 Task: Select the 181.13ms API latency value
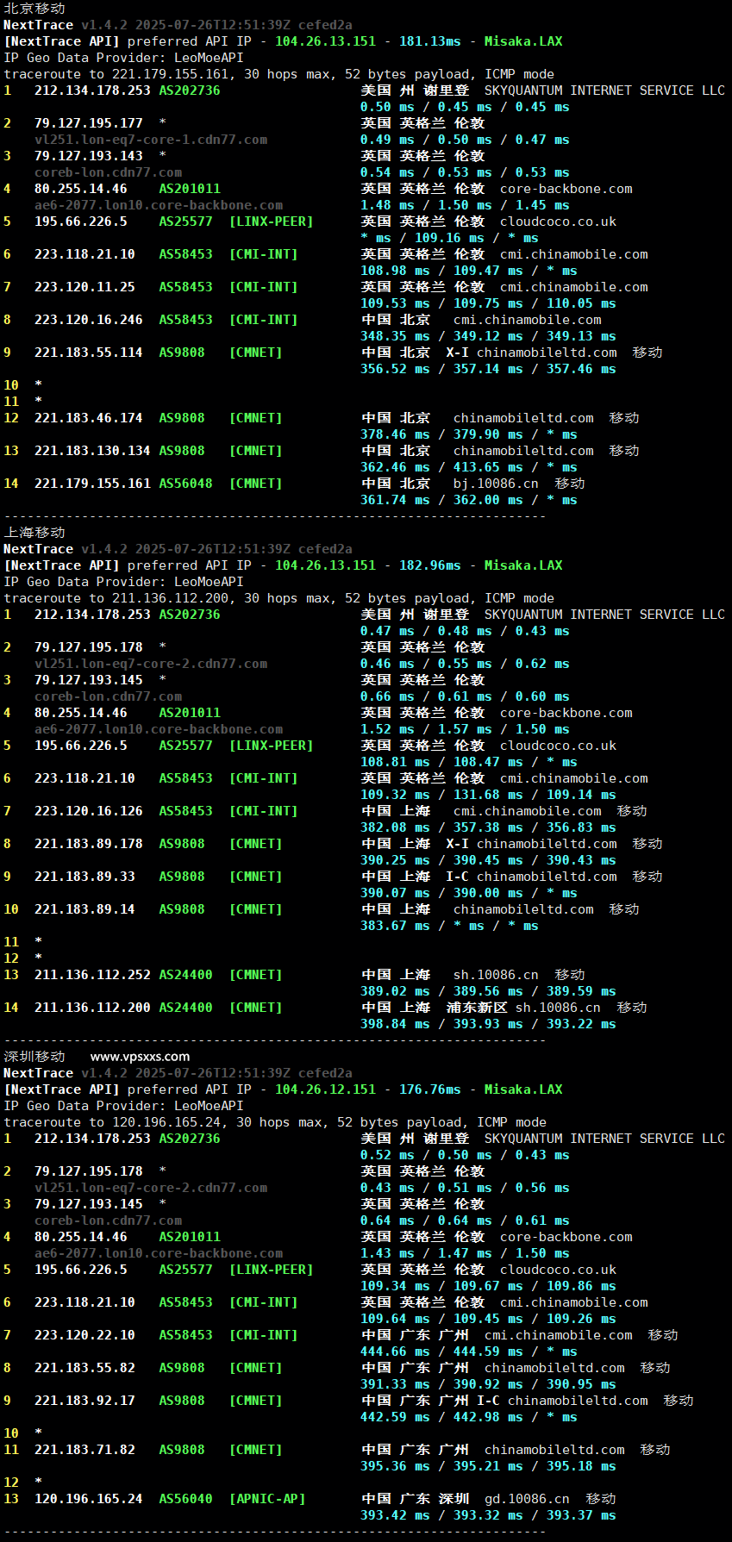pos(429,41)
